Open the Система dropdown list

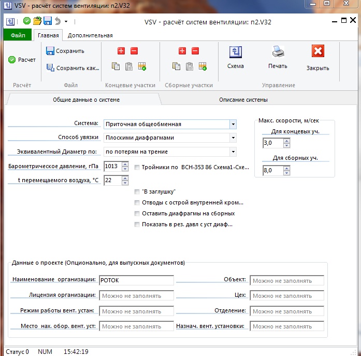tap(233, 125)
